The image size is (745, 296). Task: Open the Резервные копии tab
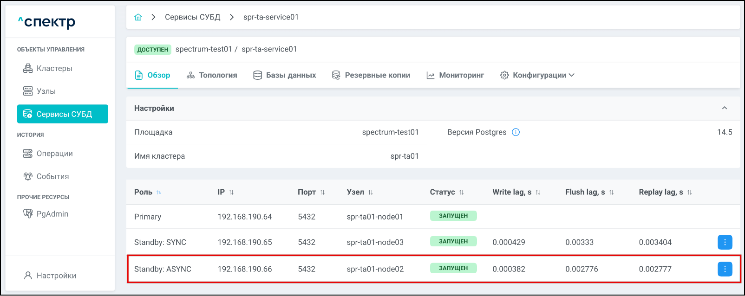tap(371, 75)
